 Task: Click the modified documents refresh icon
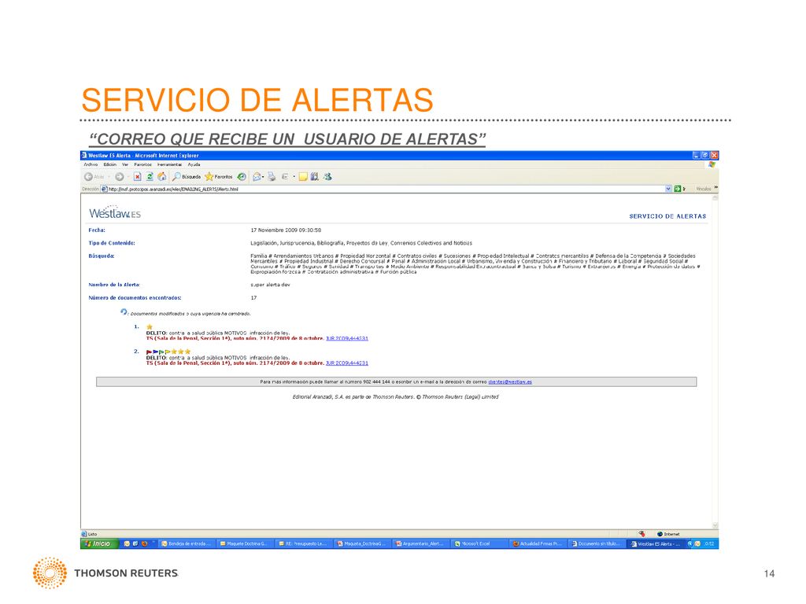124,311
